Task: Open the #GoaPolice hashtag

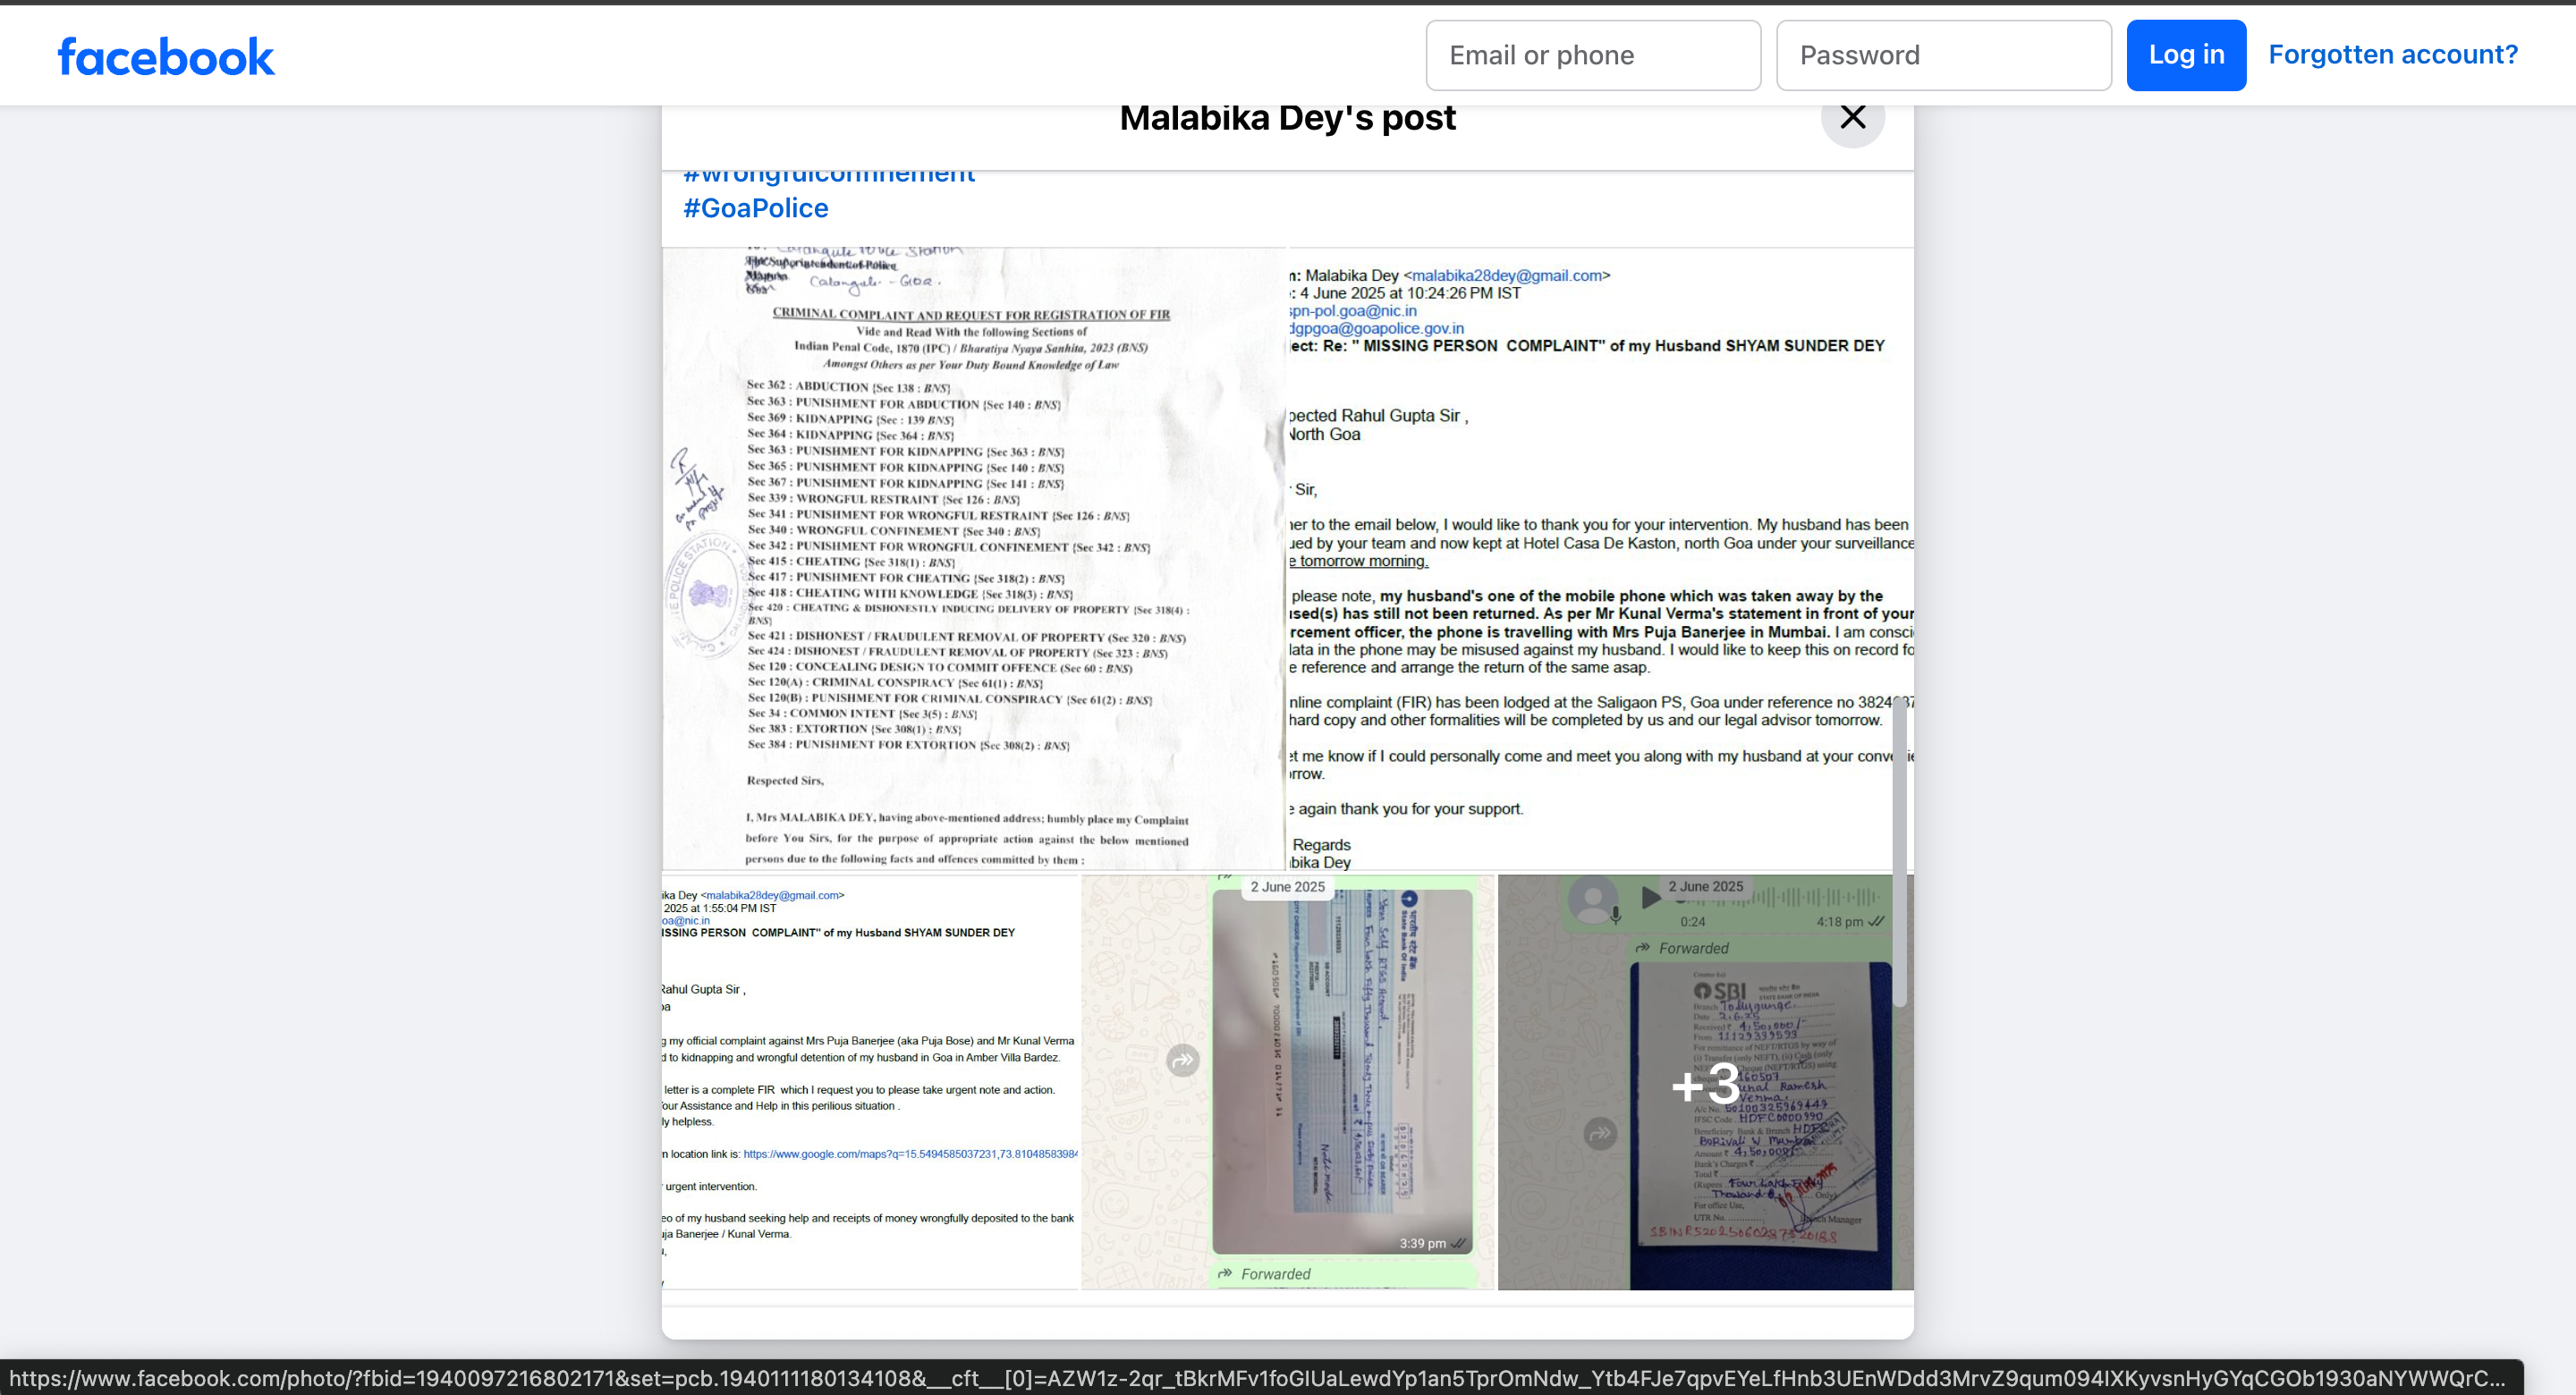Action: [x=756, y=208]
